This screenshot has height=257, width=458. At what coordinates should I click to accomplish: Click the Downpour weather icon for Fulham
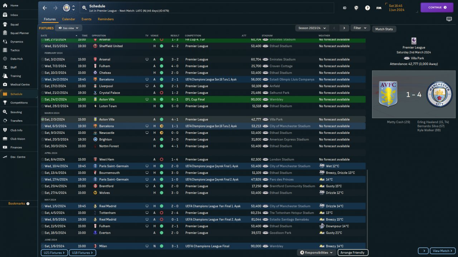(x=322, y=226)
